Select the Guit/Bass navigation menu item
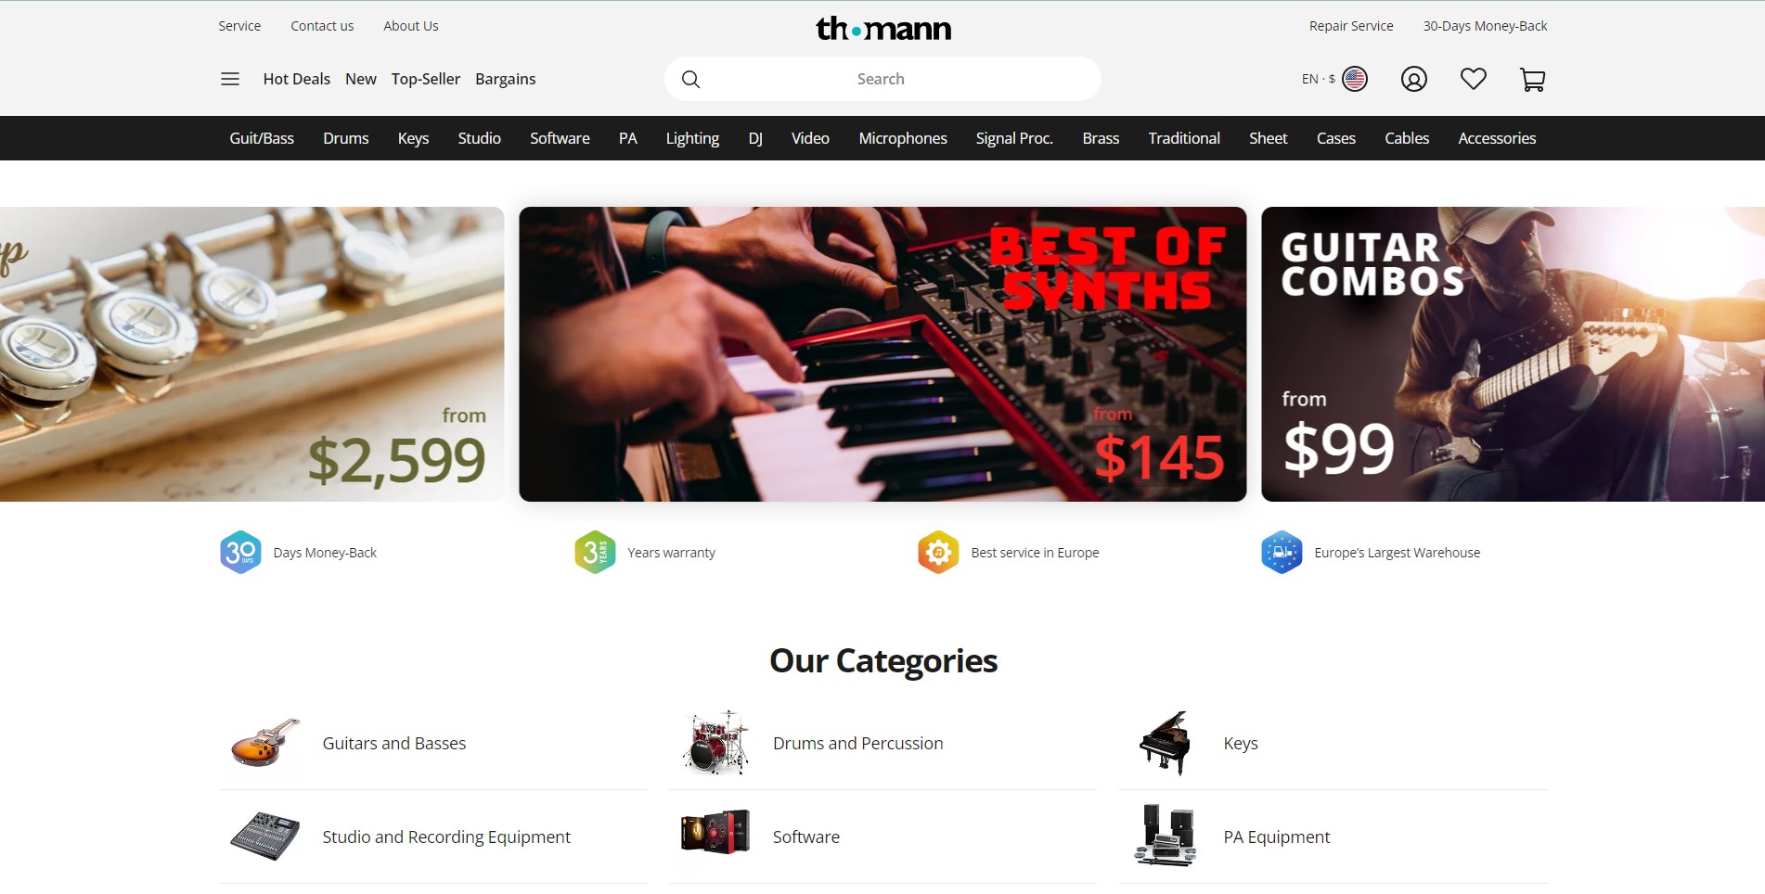Image resolution: width=1765 pixels, height=894 pixels. click(x=262, y=138)
